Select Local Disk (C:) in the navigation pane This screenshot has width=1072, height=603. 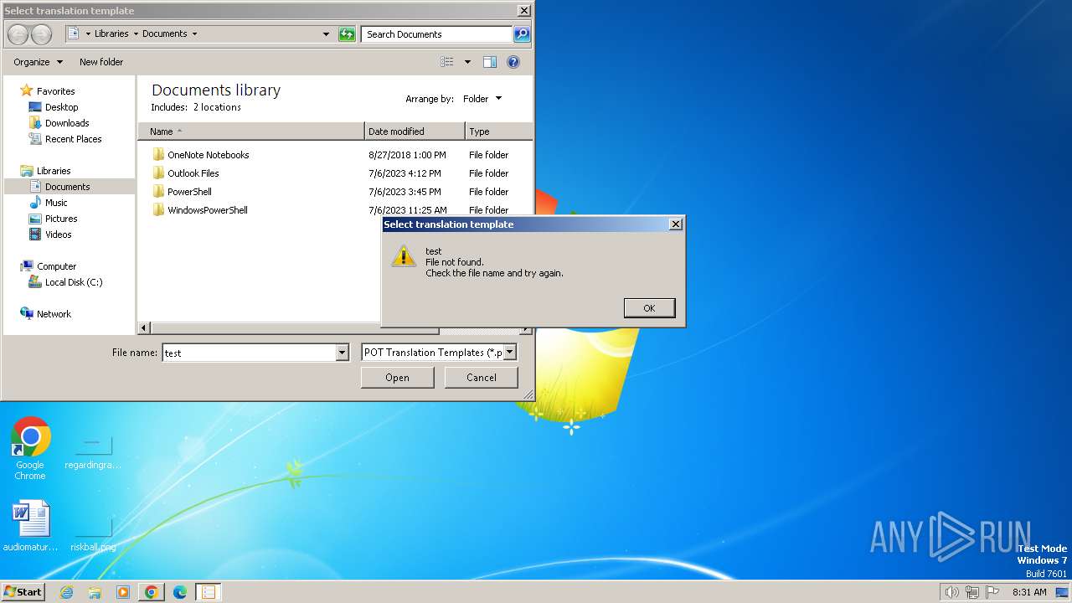coord(74,282)
